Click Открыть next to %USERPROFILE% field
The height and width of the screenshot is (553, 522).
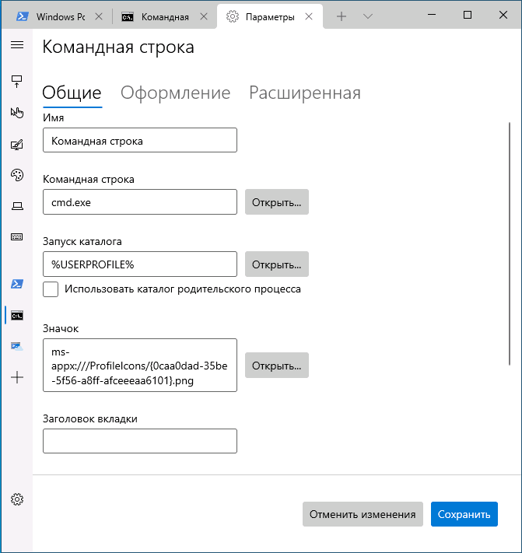277,264
